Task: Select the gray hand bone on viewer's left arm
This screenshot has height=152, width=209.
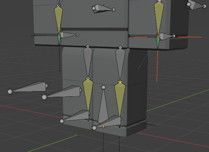Action: 68,35
